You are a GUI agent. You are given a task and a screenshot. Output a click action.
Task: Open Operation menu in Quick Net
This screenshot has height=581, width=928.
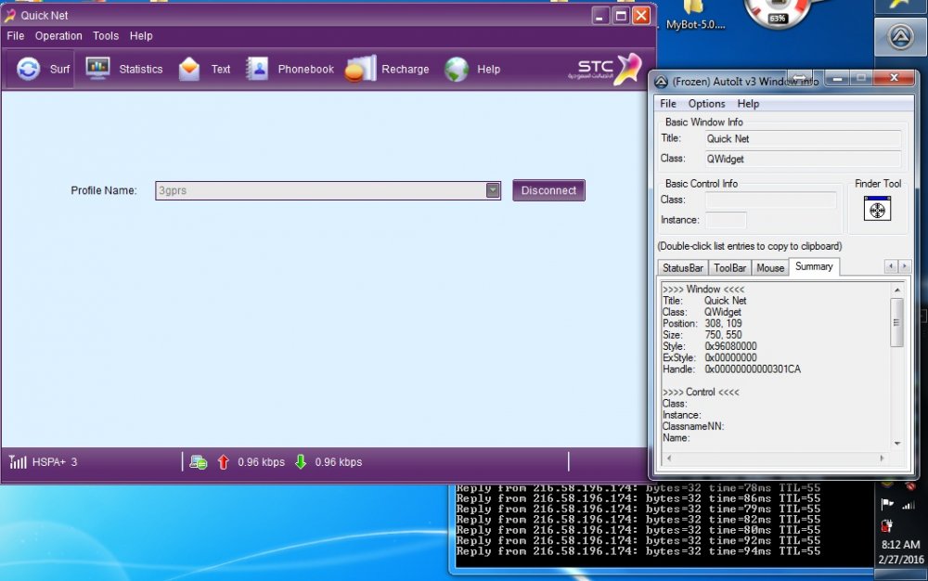pyautogui.click(x=58, y=36)
